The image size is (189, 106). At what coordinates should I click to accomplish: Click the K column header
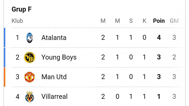click(144, 21)
